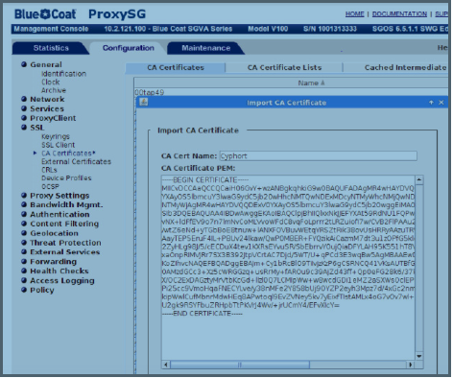Click the Java icon in Import dialog title

144,102
